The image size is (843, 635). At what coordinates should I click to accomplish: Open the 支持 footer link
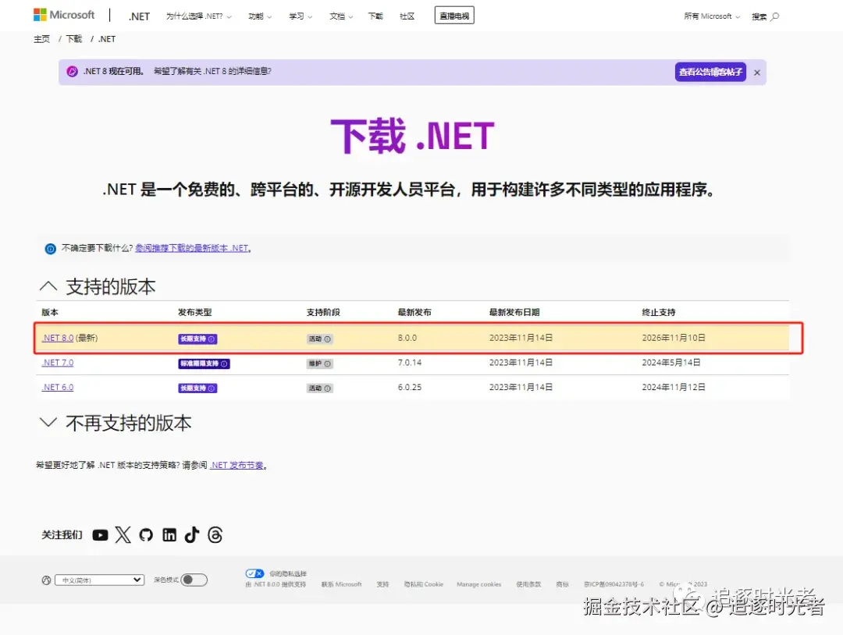tap(382, 584)
